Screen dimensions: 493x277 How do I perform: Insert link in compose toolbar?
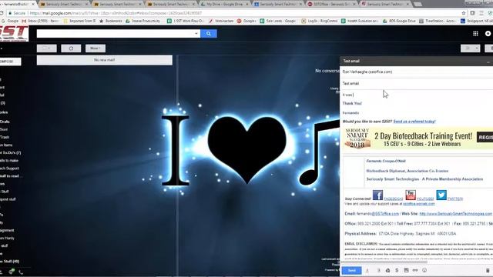[415, 270]
